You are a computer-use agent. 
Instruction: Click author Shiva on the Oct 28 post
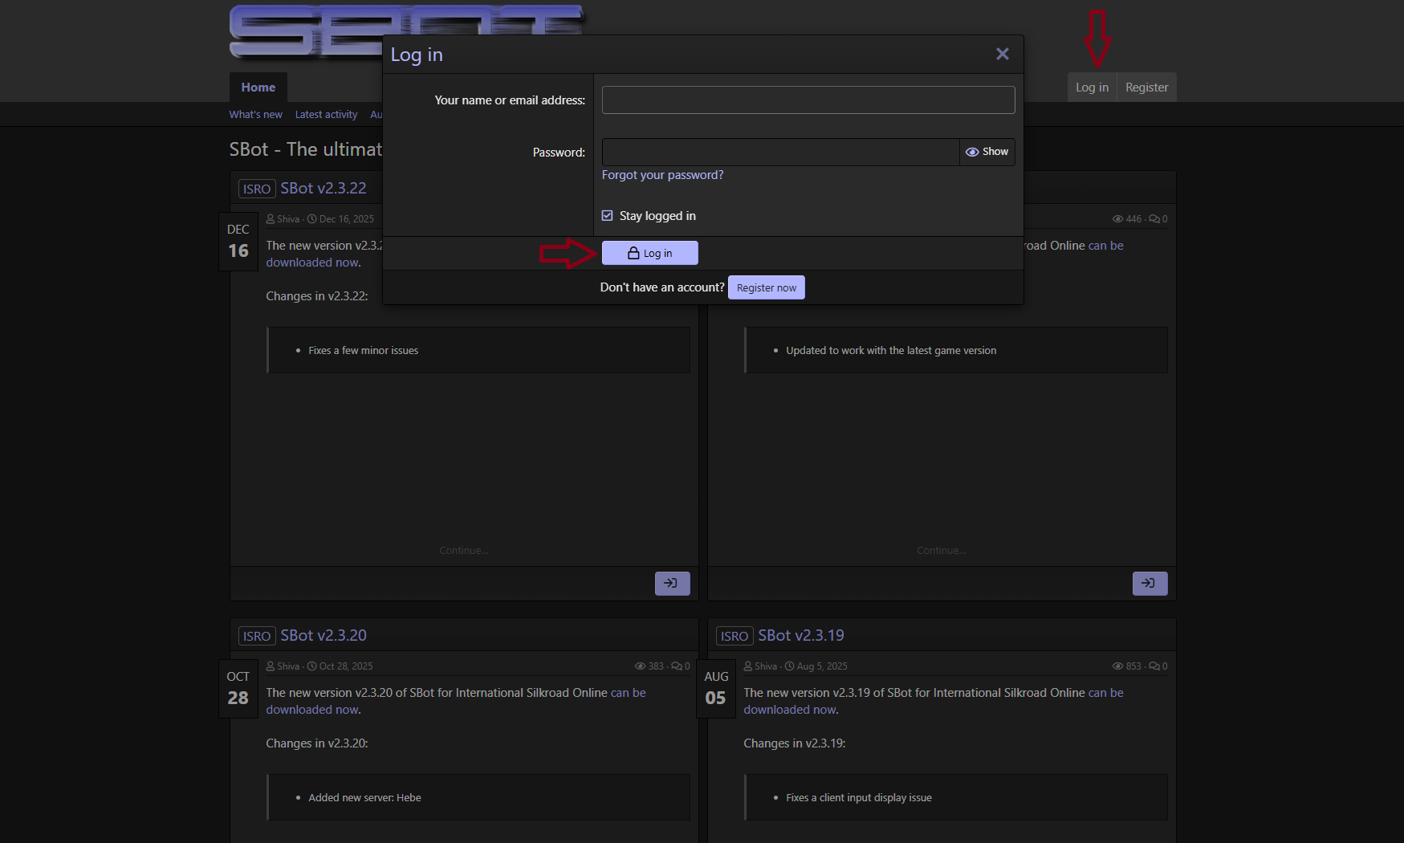(x=287, y=666)
